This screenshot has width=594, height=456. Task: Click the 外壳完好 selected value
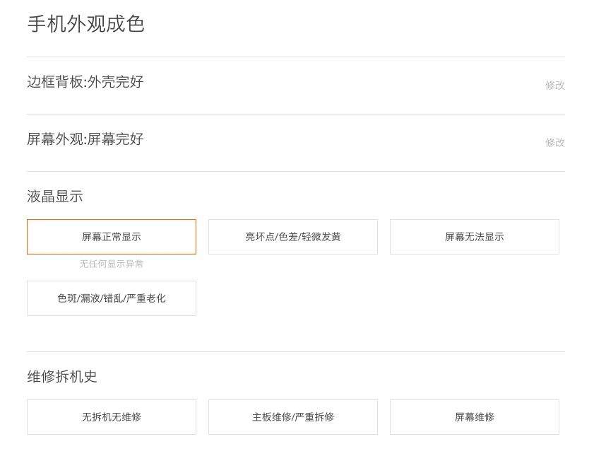[116, 82]
